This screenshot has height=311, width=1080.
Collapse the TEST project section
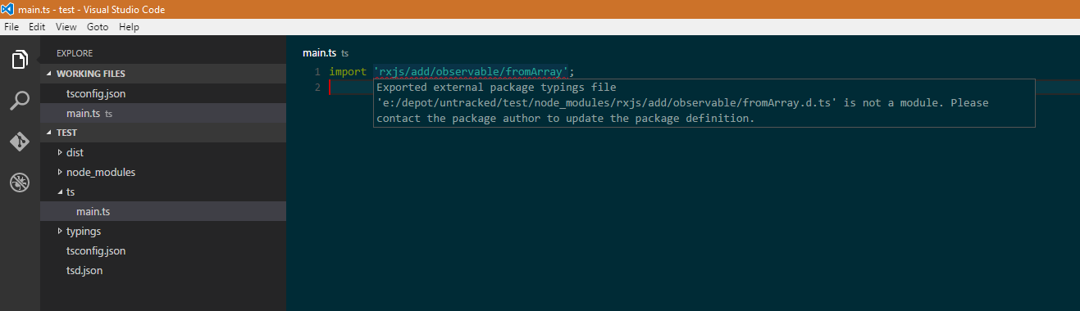point(48,133)
